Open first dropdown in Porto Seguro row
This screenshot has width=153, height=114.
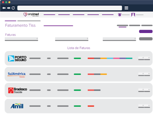[141, 58]
